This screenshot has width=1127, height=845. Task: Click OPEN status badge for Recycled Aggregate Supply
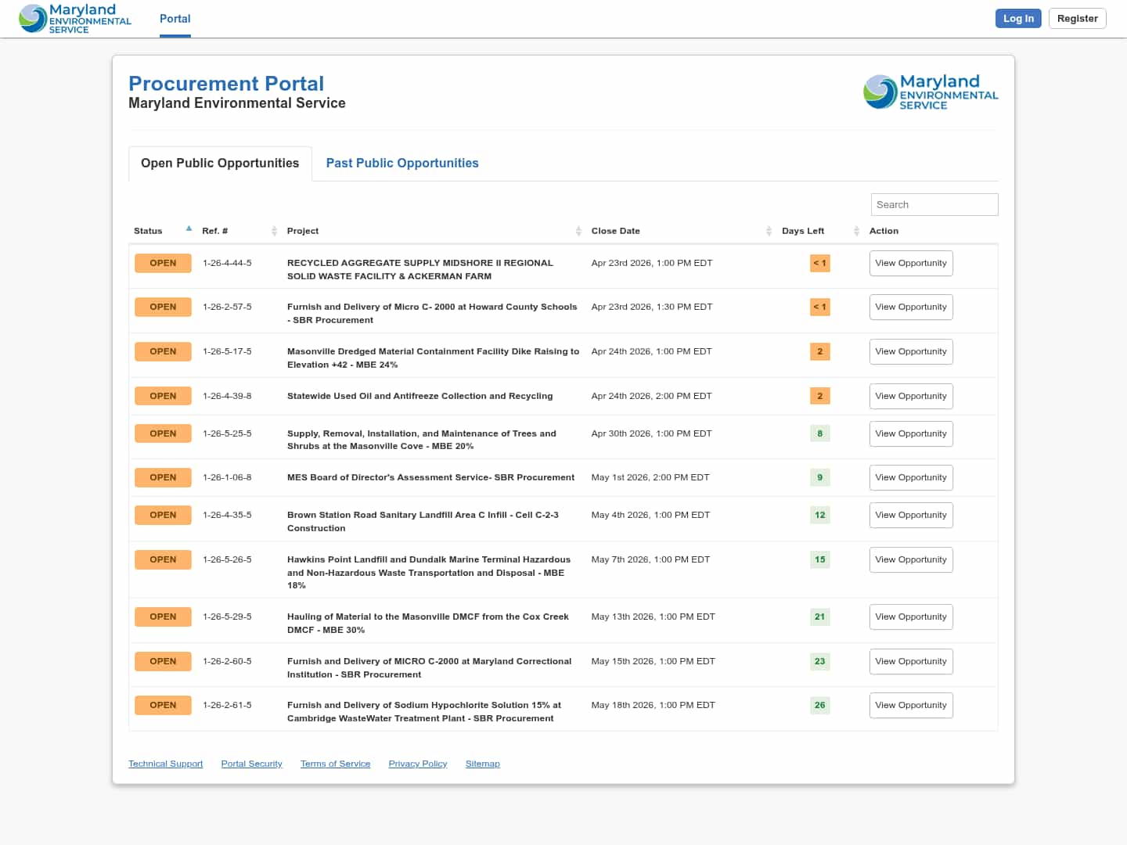pyautogui.click(x=163, y=263)
